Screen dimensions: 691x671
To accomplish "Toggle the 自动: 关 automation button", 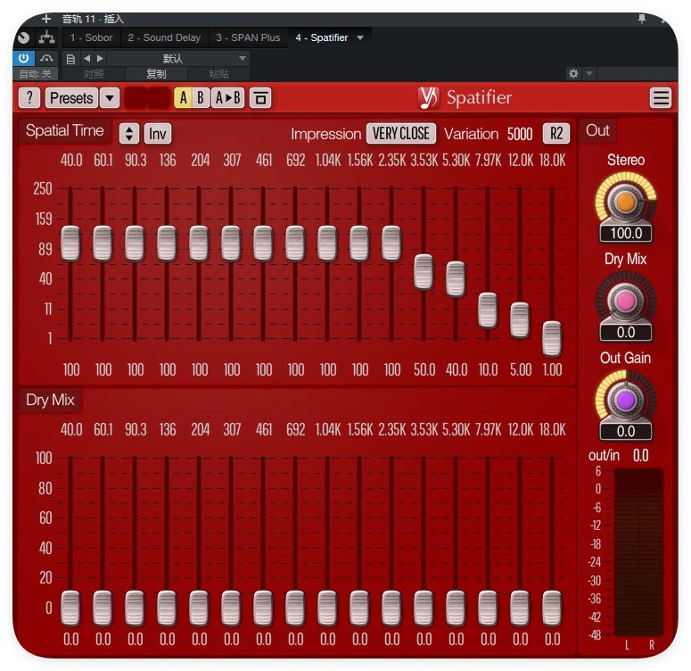I will point(35,74).
